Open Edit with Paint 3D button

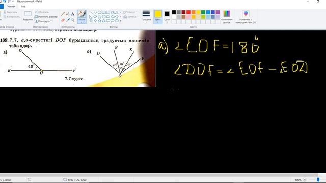[246, 17]
